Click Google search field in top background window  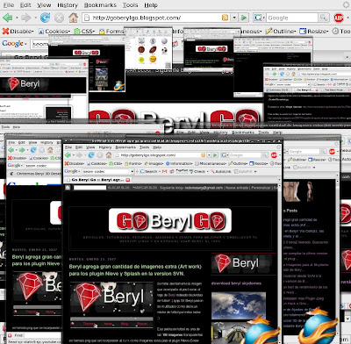291,18
